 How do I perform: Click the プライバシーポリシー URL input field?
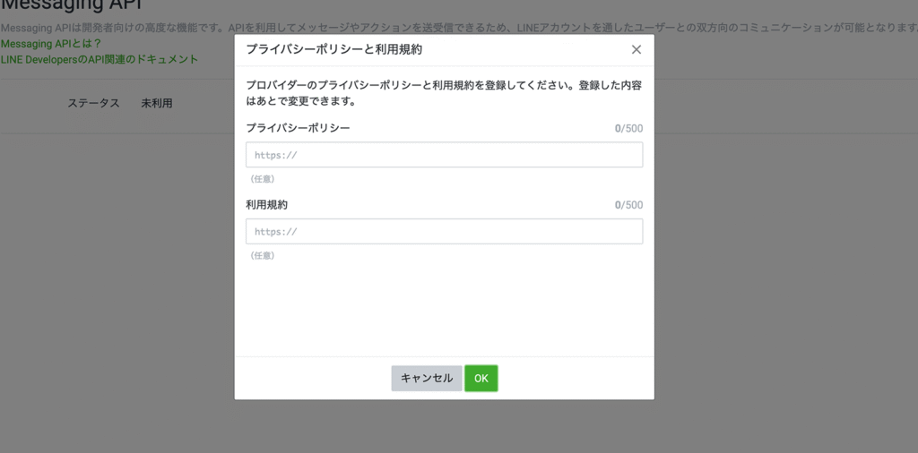[445, 155]
